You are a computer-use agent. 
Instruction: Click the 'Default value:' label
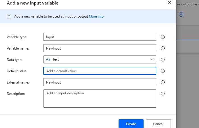[x=17, y=71]
